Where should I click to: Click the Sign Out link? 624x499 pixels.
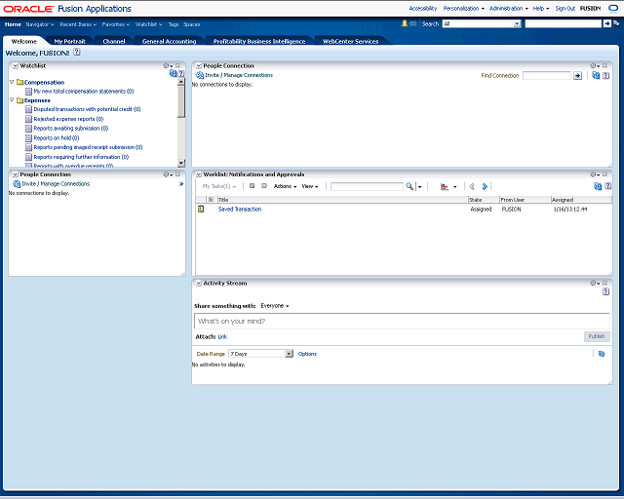click(x=565, y=9)
